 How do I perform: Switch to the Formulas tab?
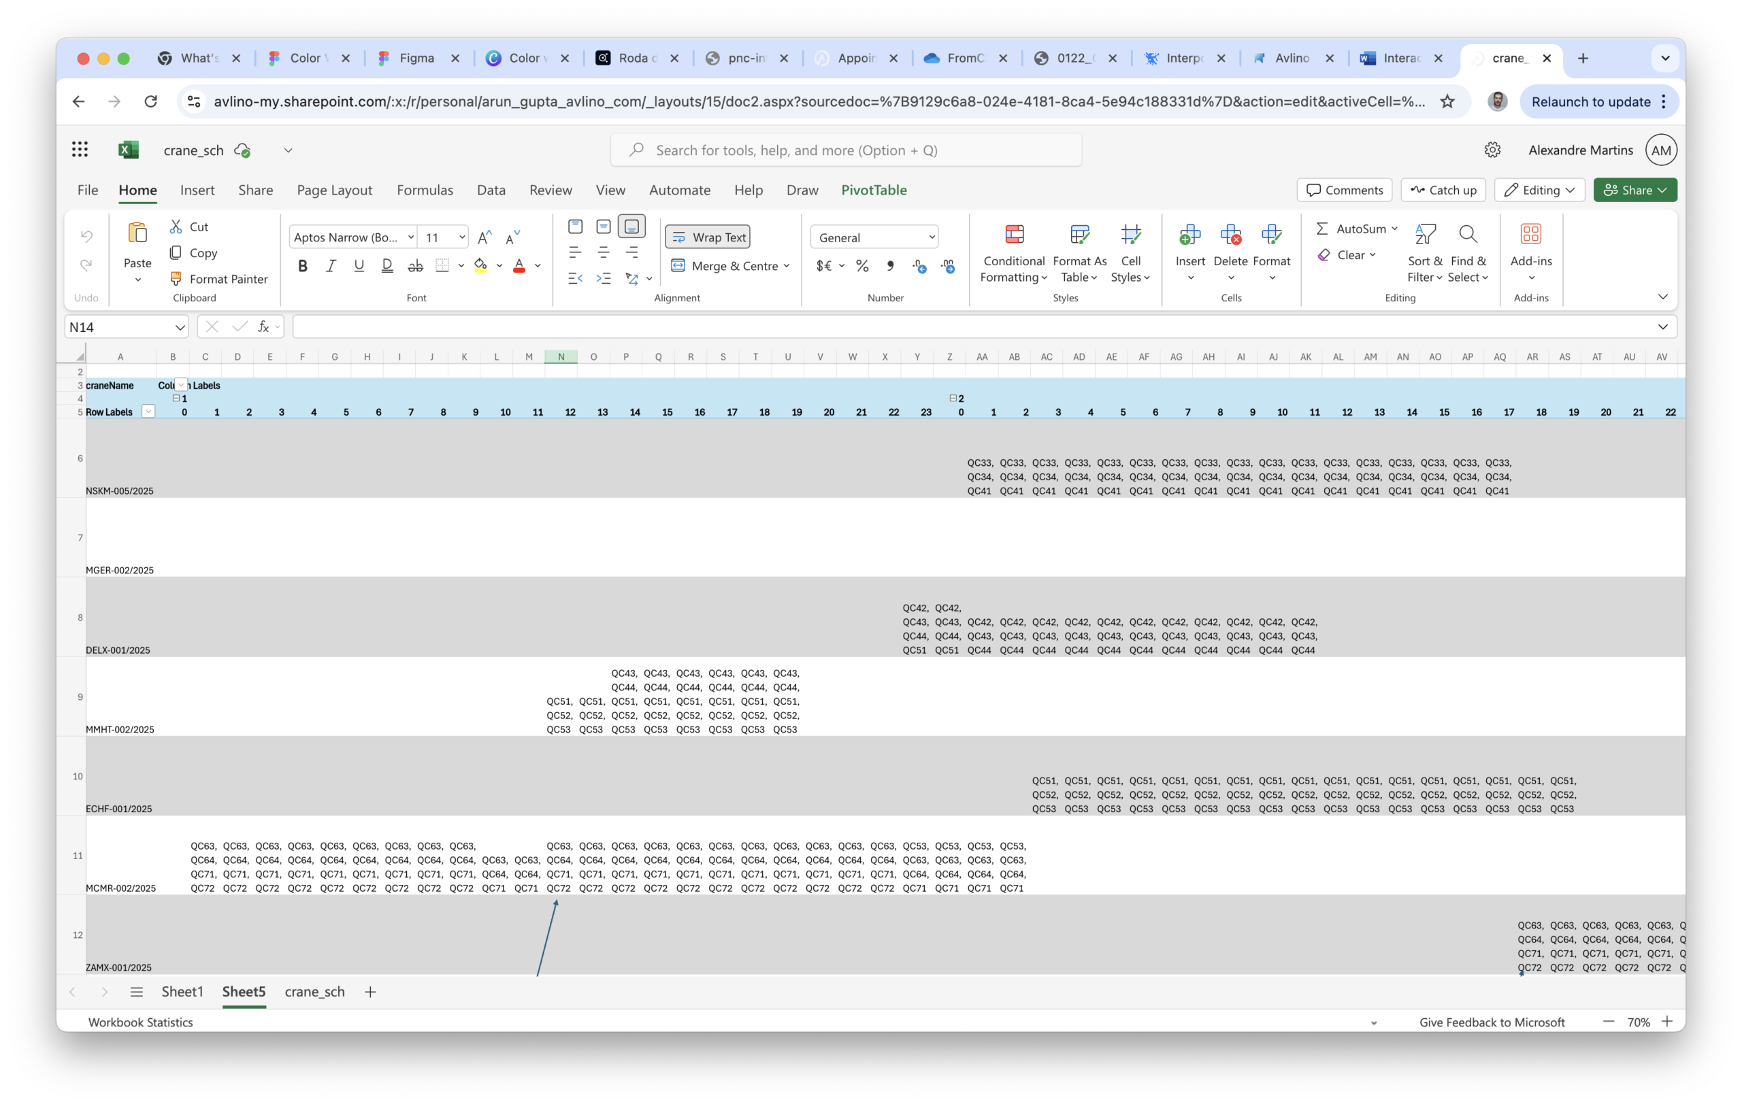click(x=425, y=190)
